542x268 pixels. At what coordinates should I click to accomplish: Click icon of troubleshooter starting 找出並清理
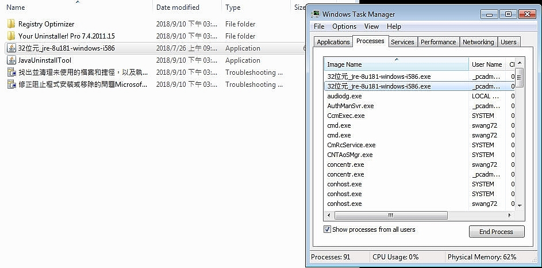11,72
